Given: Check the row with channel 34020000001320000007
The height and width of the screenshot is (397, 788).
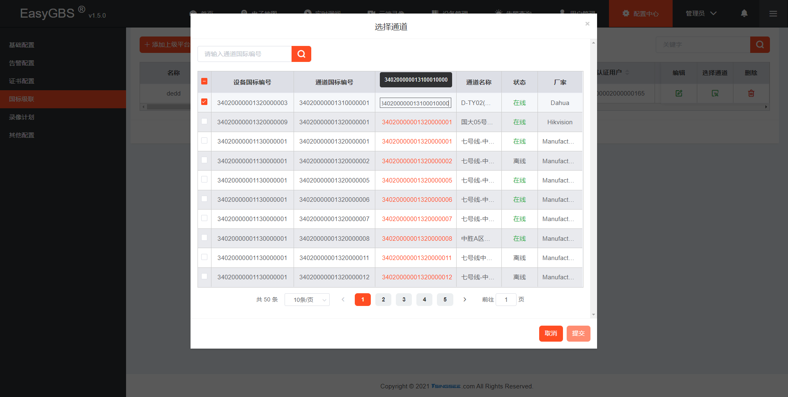Looking at the screenshot, I should click(204, 218).
